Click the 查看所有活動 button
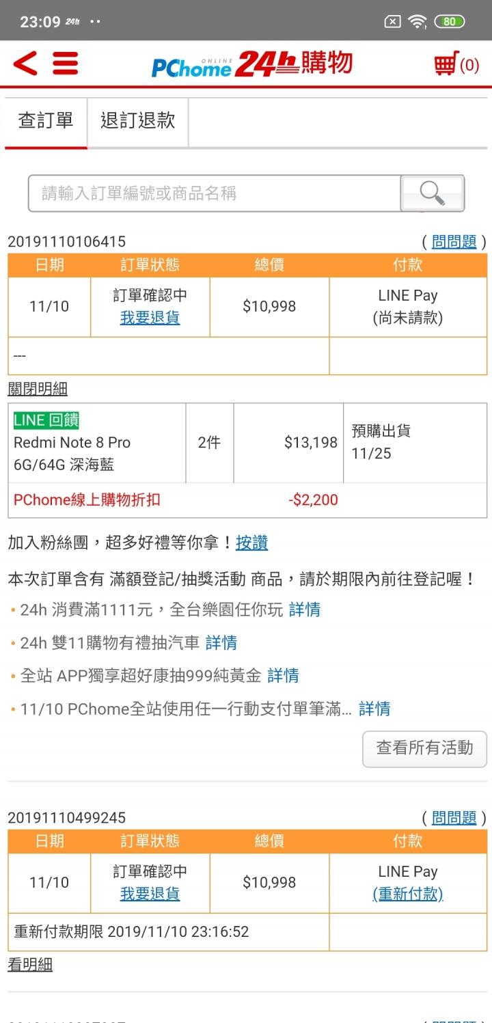Screen dimensions: 492x1023 click(424, 748)
